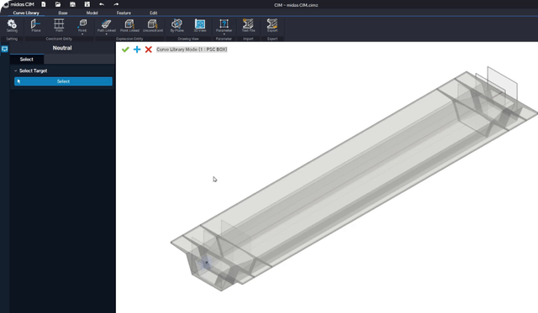
Task: Click the Export curve library icon
Action: (272, 26)
